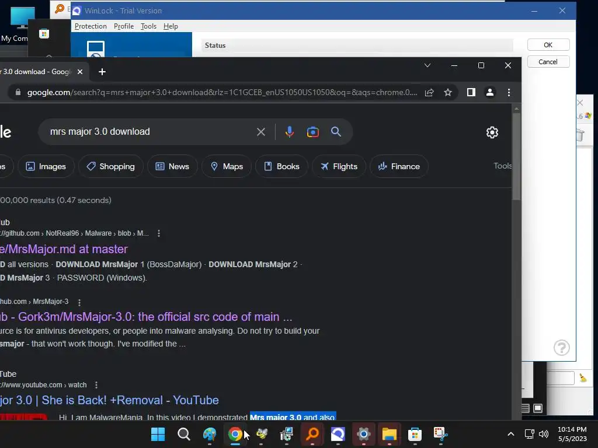Open the MrsMajor-3 result options menu
This screenshot has height=448, width=598.
coord(79,302)
